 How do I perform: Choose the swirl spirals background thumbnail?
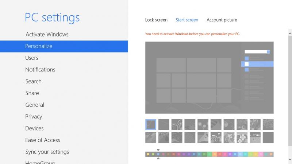pos(177,125)
